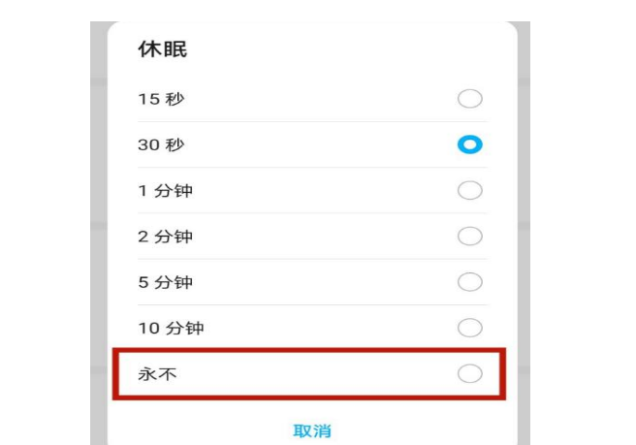Click the 2 分钟 text label
This screenshot has height=445, width=636.
(x=166, y=237)
